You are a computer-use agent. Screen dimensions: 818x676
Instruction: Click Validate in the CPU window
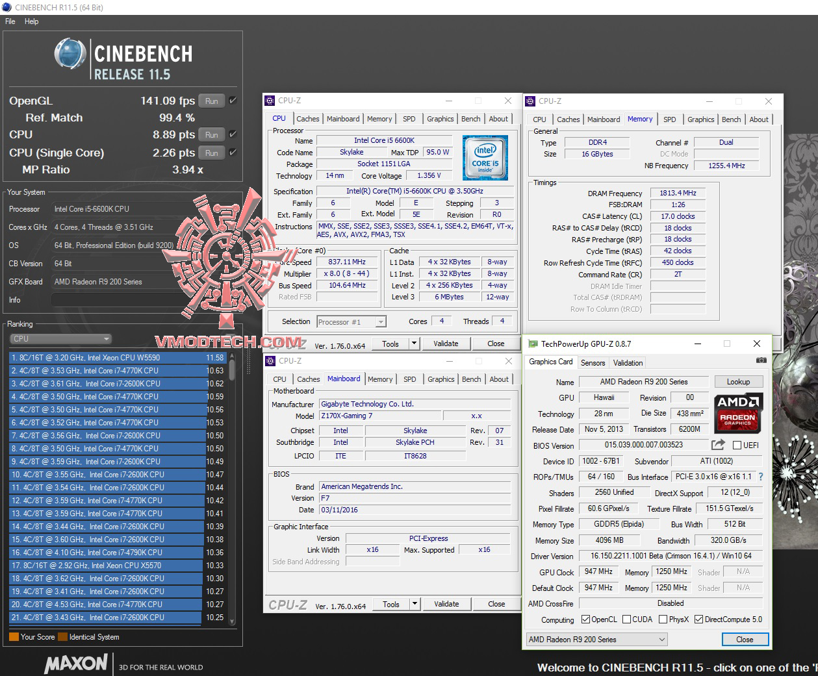coord(446,344)
